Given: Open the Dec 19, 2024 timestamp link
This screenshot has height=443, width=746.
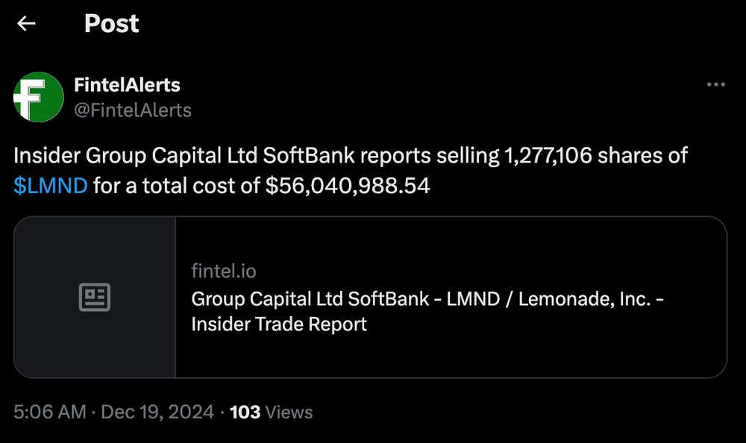Looking at the screenshot, I should click(160, 411).
